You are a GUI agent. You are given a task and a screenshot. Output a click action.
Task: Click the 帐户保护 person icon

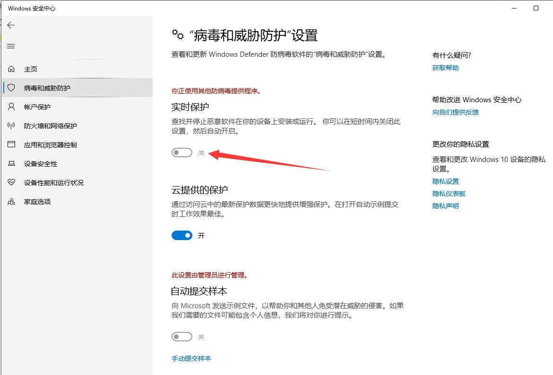coord(11,107)
